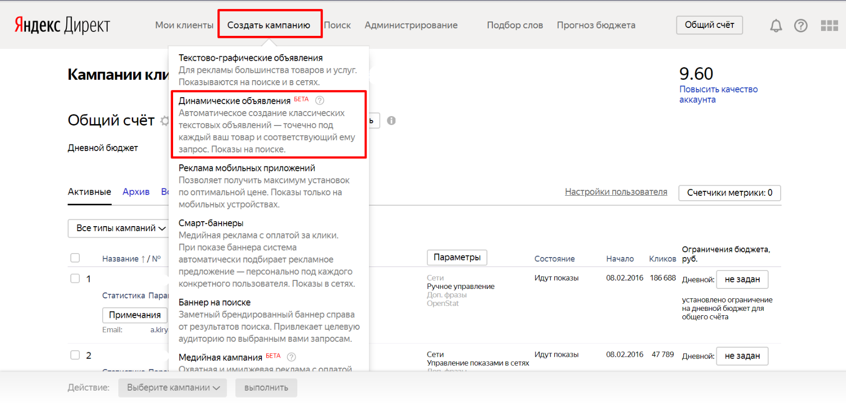846x403 pixels.
Task: Click Создать кампанию in the top menu
Action: coord(269,25)
